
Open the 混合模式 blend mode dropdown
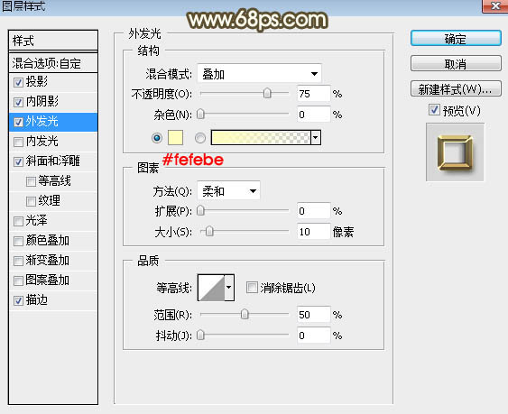[x=260, y=74]
